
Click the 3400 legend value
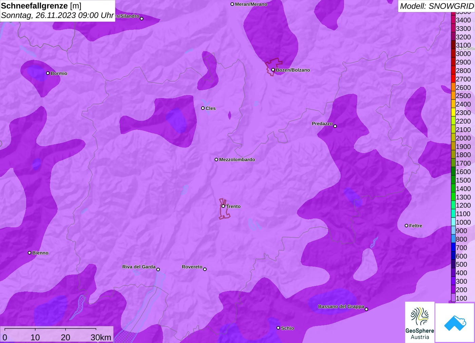pyautogui.click(x=463, y=20)
